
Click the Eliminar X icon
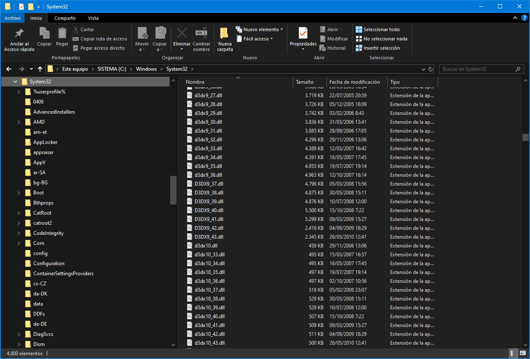[x=182, y=33]
